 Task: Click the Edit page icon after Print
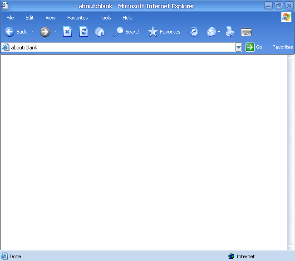coord(246,32)
